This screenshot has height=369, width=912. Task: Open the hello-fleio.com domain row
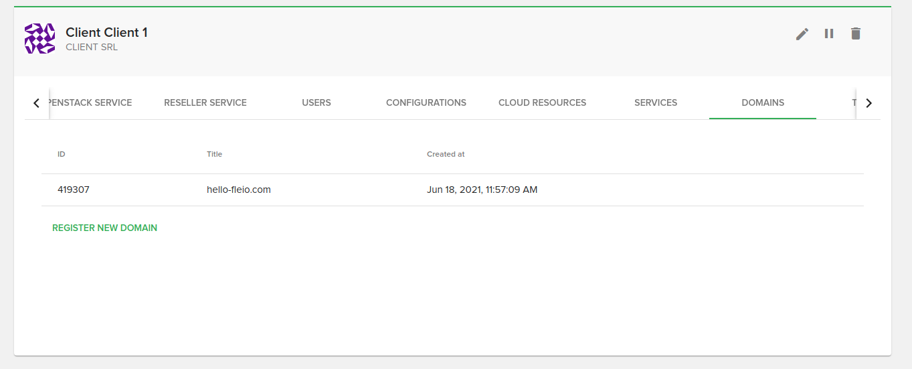(x=239, y=190)
